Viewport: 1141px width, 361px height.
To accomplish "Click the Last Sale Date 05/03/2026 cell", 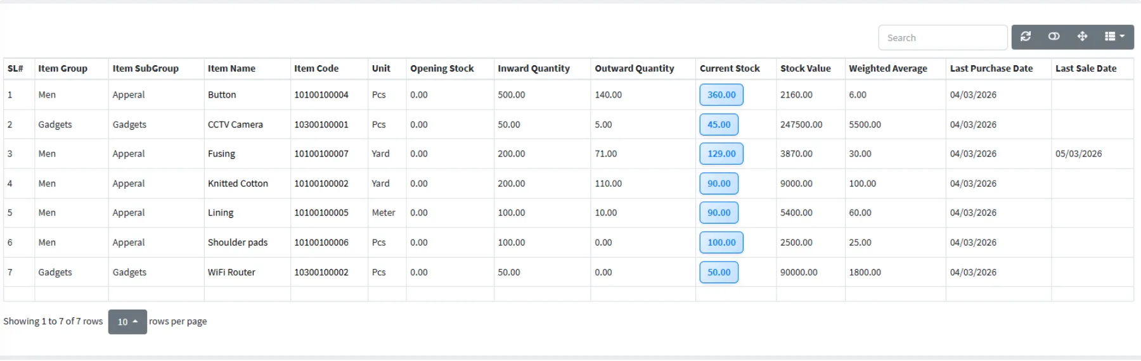I will [x=1078, y=154].
